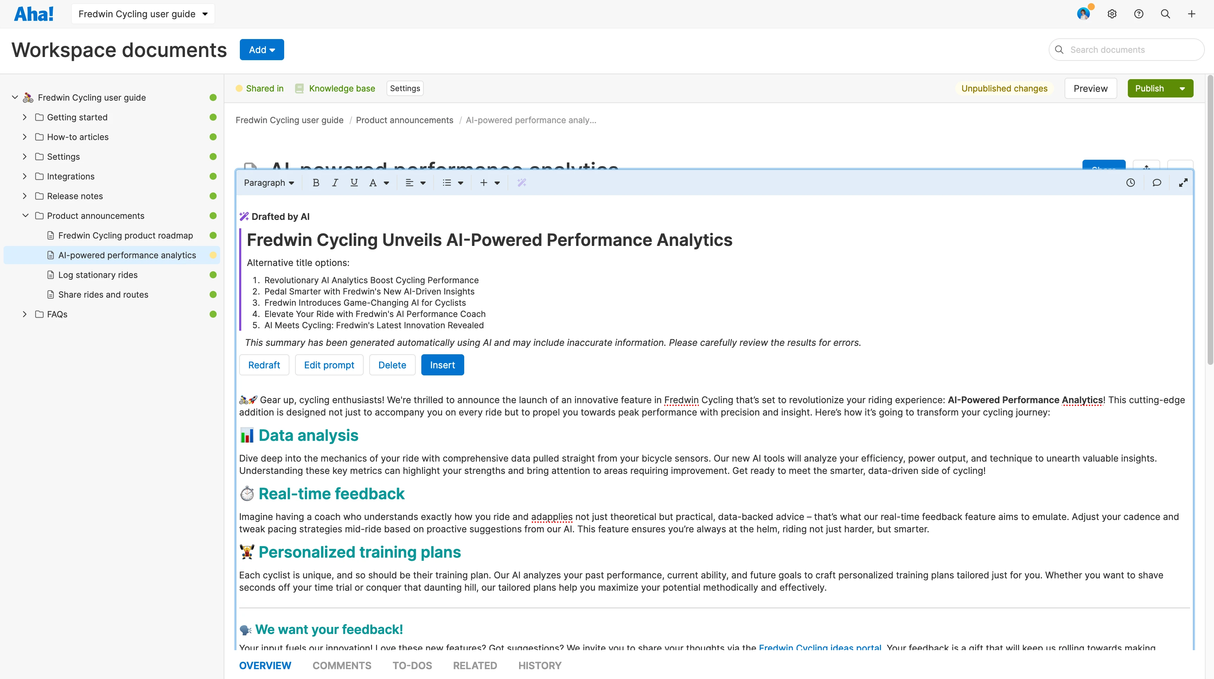Toggle underline formatting

pyautogui.click(x=354, y=183)
